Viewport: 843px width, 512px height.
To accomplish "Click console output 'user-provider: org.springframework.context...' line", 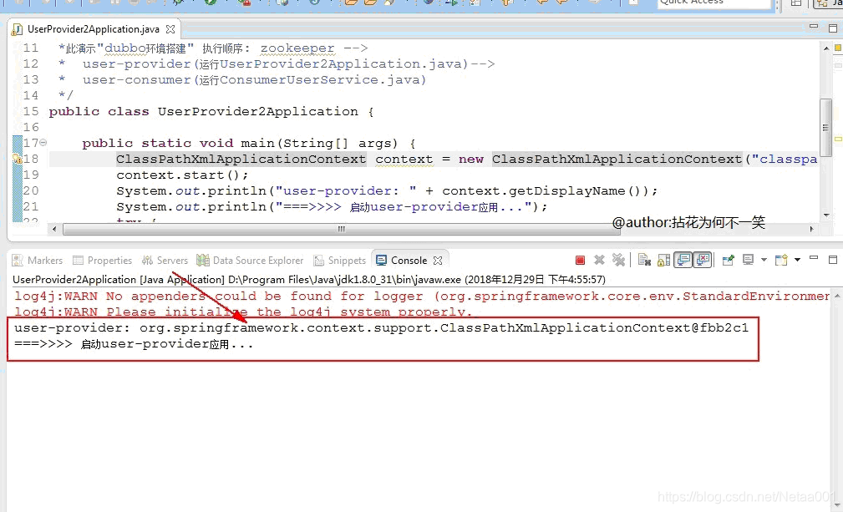I will tap(381, 327).
